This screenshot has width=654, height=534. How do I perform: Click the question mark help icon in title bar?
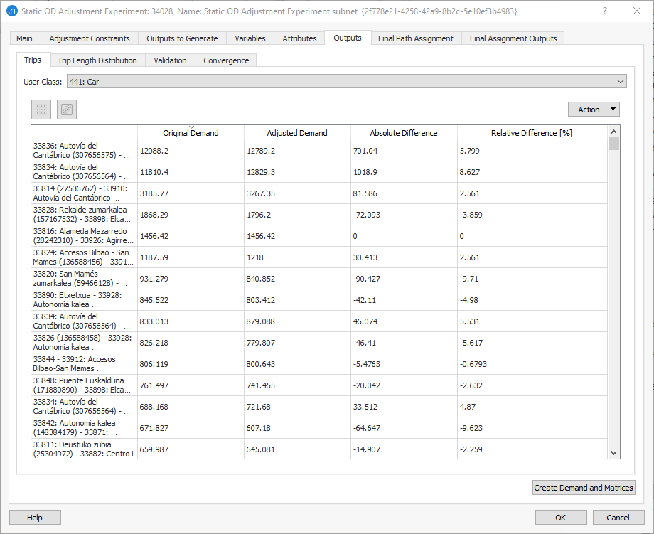(x=604, y=11)
